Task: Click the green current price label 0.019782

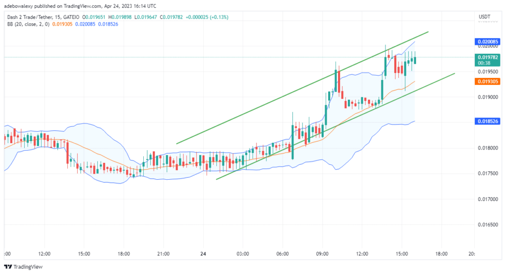Action: (x=487, y=60)
